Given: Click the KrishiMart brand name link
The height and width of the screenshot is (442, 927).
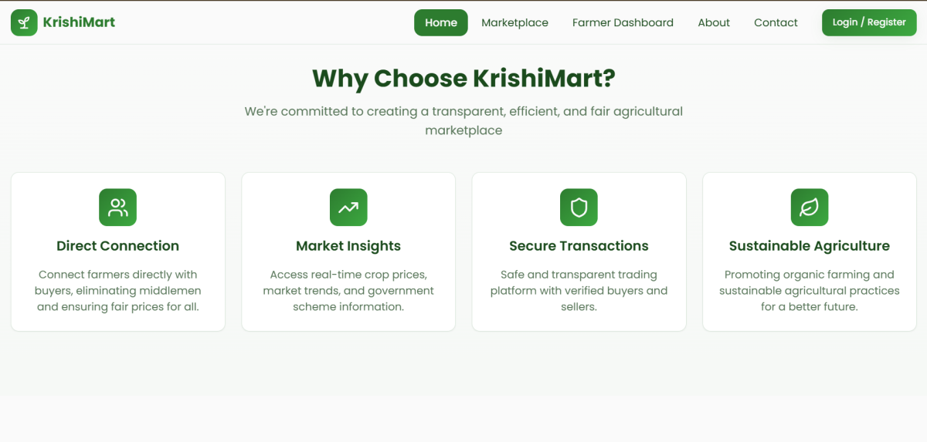Looking at the screenshot, I should (79, 22).
